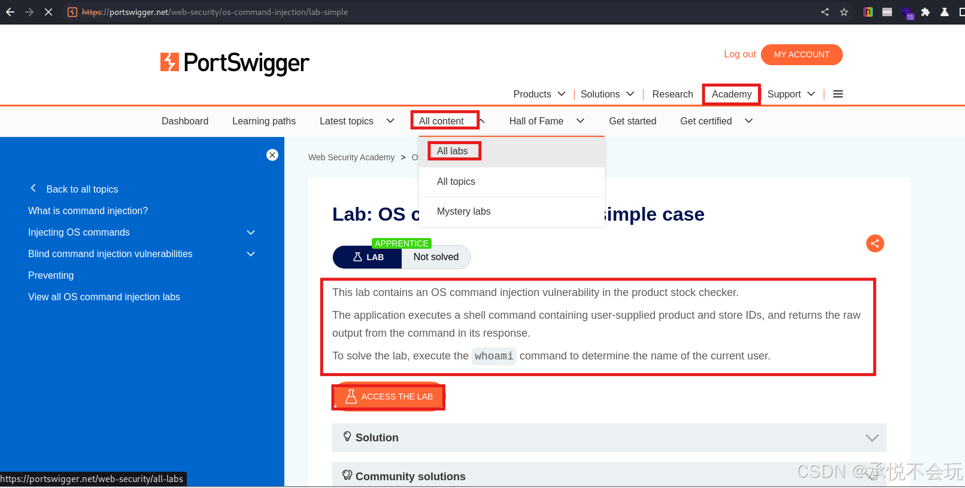Image resolution: width=965 pixels, height=488 pixels.
Task: Click the address bar URL field
Action: (x=443, y=12)
